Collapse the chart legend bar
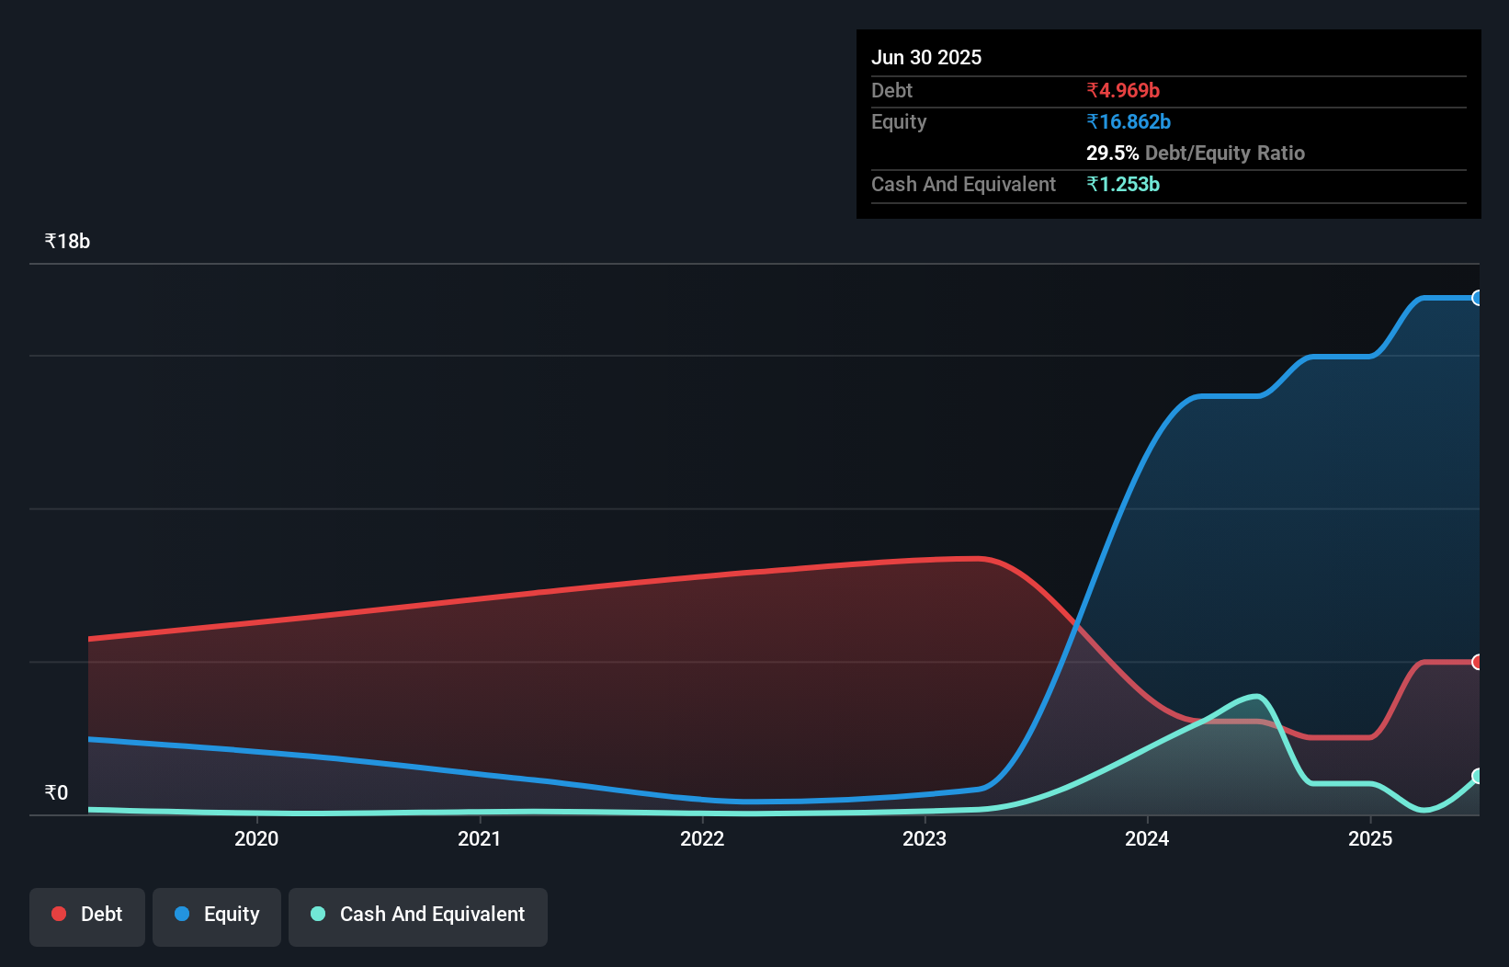The height and width of the screenshot is (967, 1509). click(x=288, y=916)
